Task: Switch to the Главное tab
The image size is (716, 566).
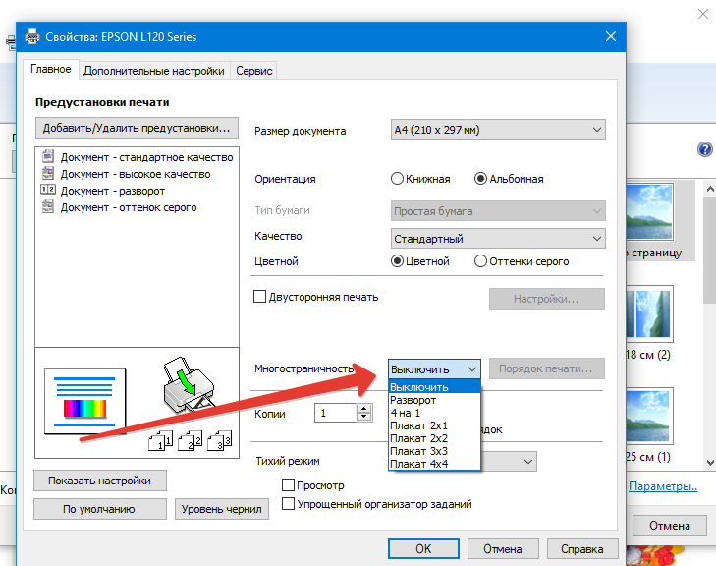Action: (51, 69)
